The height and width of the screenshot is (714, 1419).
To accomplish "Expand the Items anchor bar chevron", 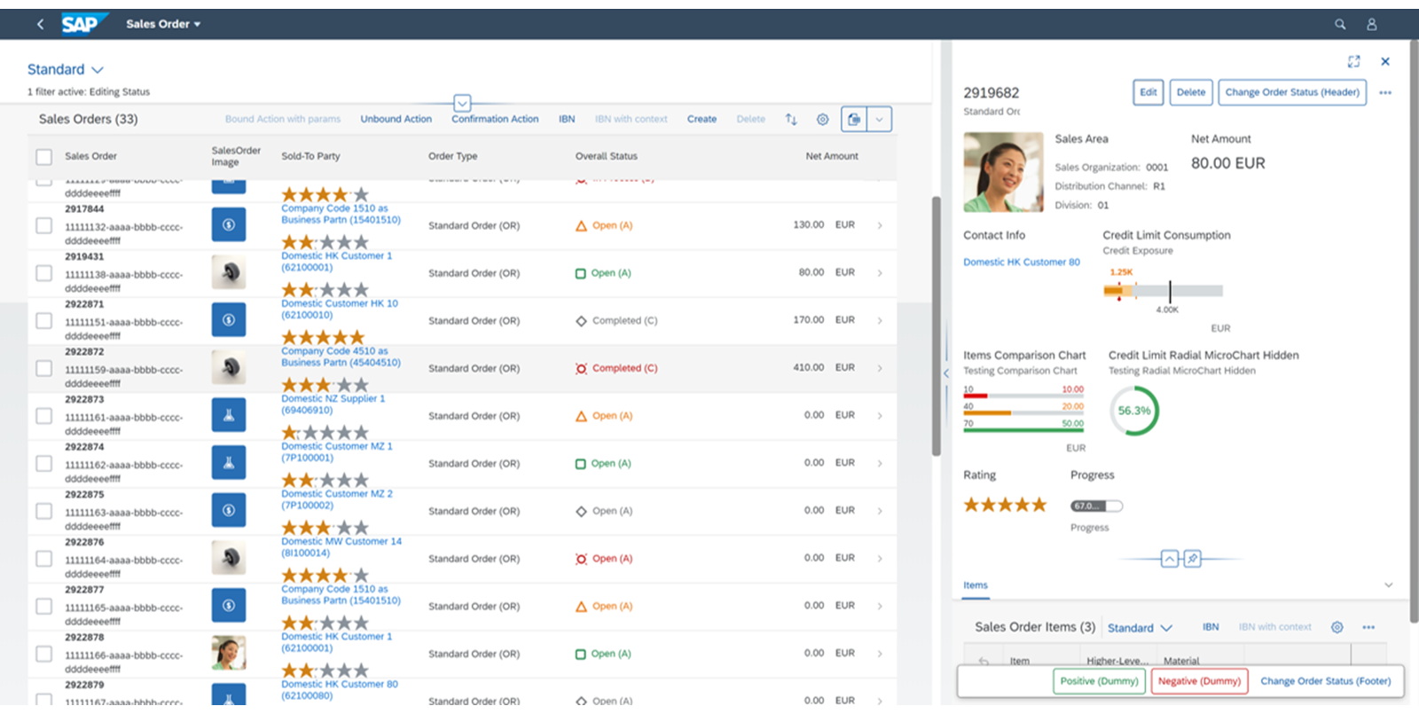I will (1388, 585).
